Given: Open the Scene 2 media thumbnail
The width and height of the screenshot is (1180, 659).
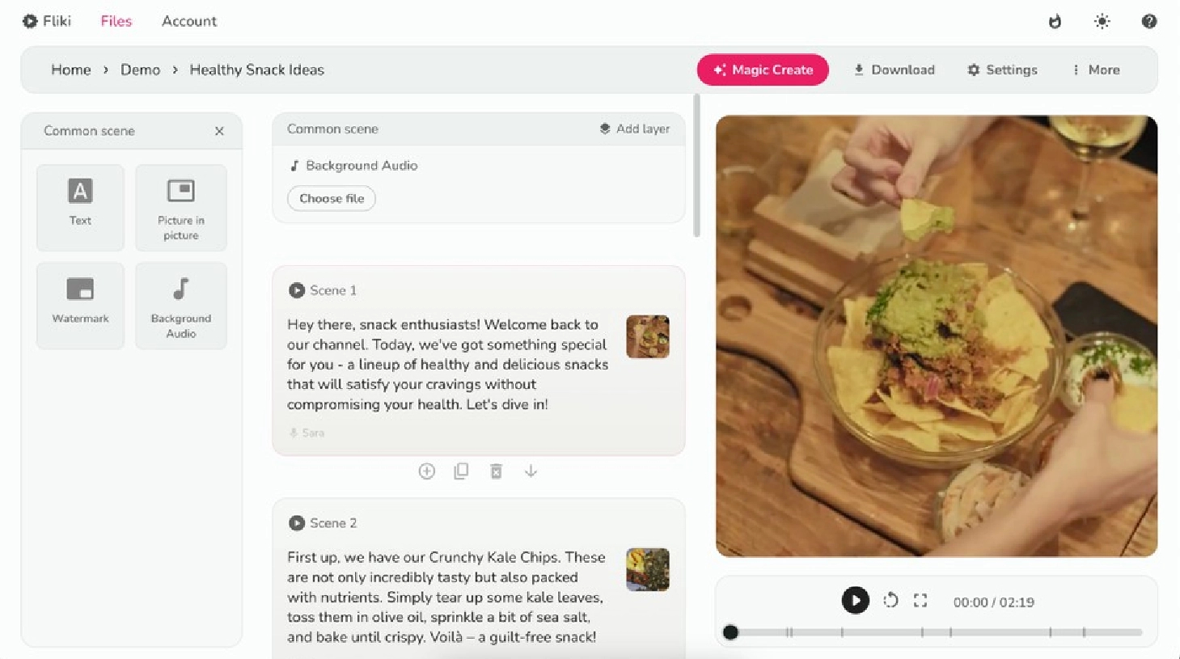Looking at the screenshot, I should 648,569.
